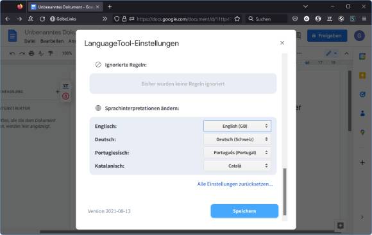The image size is (372, 235).
Task: Close the Unbenanntes Dokument tab
Action: pos(97,7)
